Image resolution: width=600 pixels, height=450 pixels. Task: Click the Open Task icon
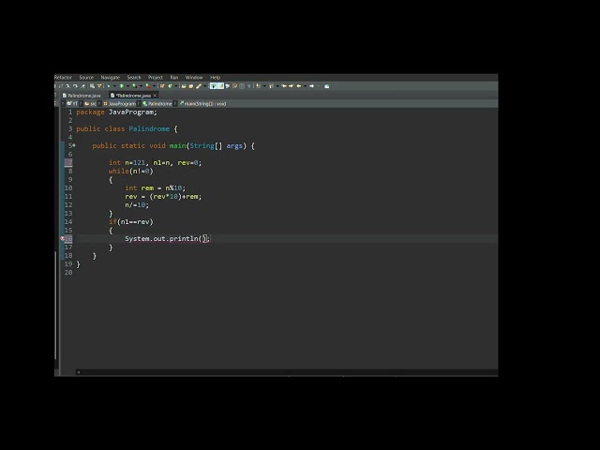point(191,86)
